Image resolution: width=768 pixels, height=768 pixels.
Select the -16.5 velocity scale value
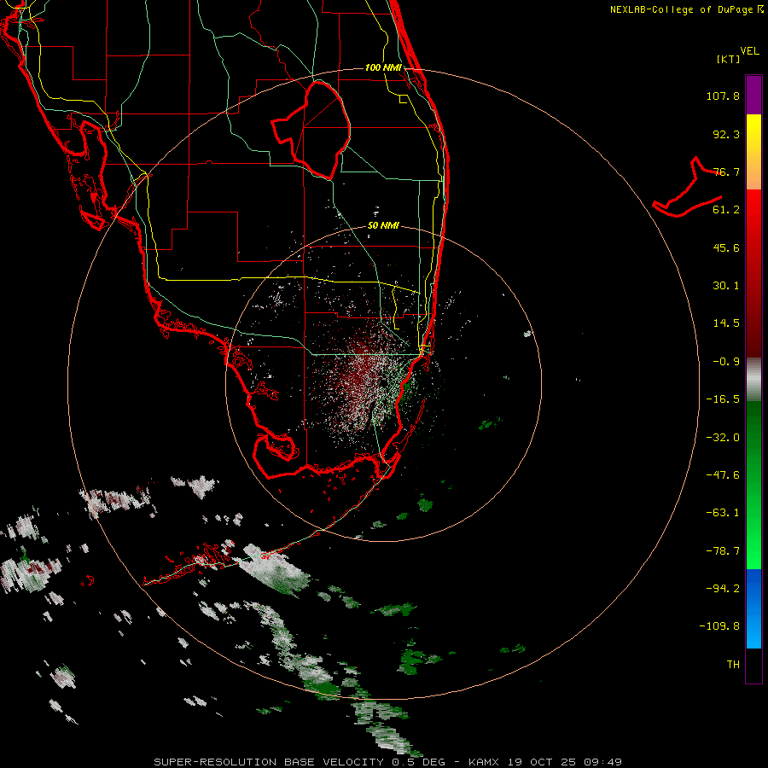723,399
